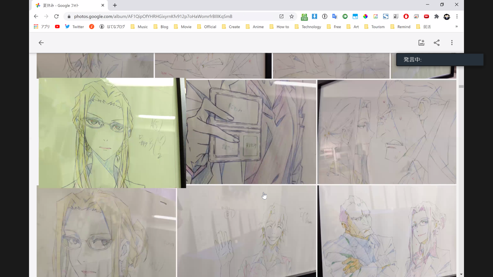Open the Music bookmarks folder
Screen dimensions: 493x277
coord(139,27)
